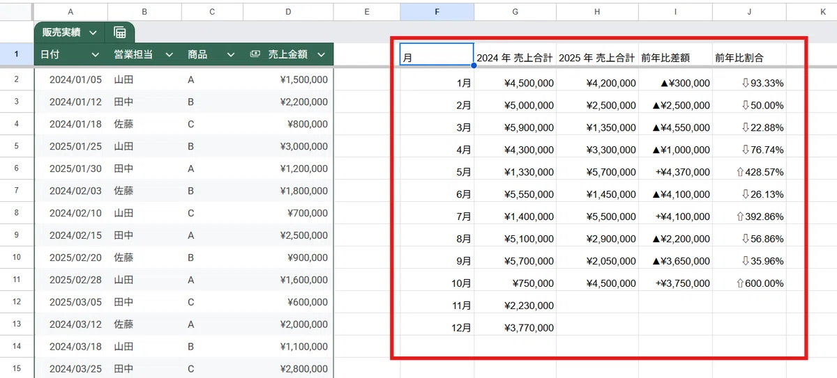Open the 販売実績 table name dropdown
Image resolution: width=837 pixels, height=378 pixels.
coord(93,33)
